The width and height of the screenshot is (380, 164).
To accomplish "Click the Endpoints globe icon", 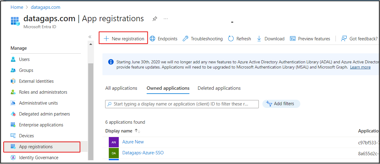I will point(153,39).
